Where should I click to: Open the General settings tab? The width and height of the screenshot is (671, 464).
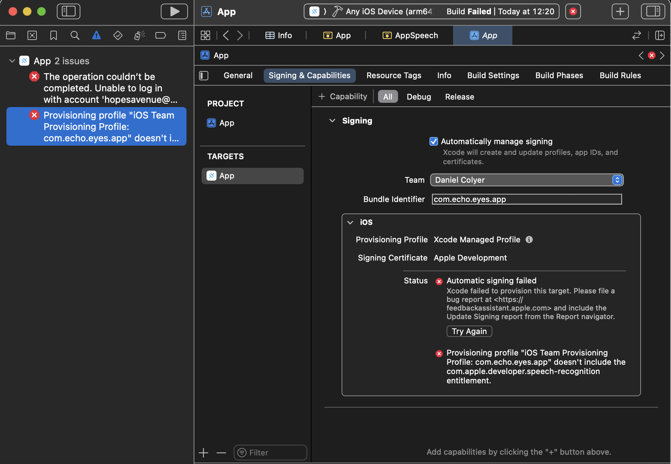[x=238, y=76]
